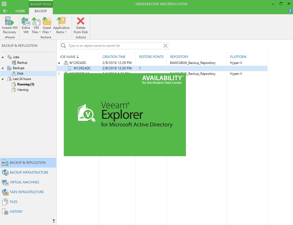This screenshot has height=225, width=293.
Task: Open Application Items dropdown arrow
Action: 66,32
